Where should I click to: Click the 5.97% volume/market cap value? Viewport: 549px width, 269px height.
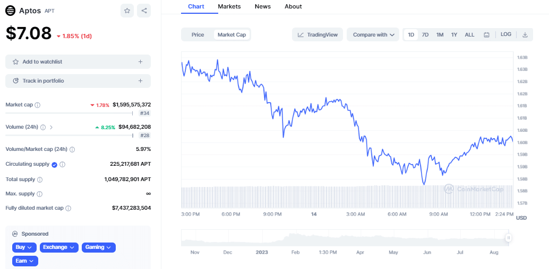(143, 149)
